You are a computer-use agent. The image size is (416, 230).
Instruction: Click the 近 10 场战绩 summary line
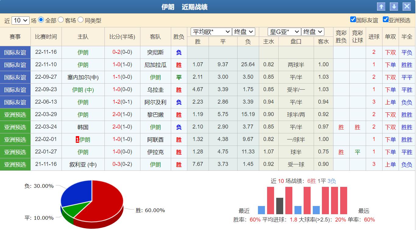[303, 181]
